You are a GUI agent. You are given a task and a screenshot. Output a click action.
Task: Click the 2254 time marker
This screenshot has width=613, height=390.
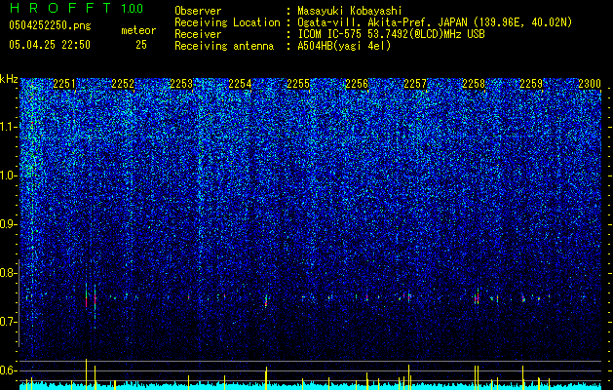pos(240,83)
